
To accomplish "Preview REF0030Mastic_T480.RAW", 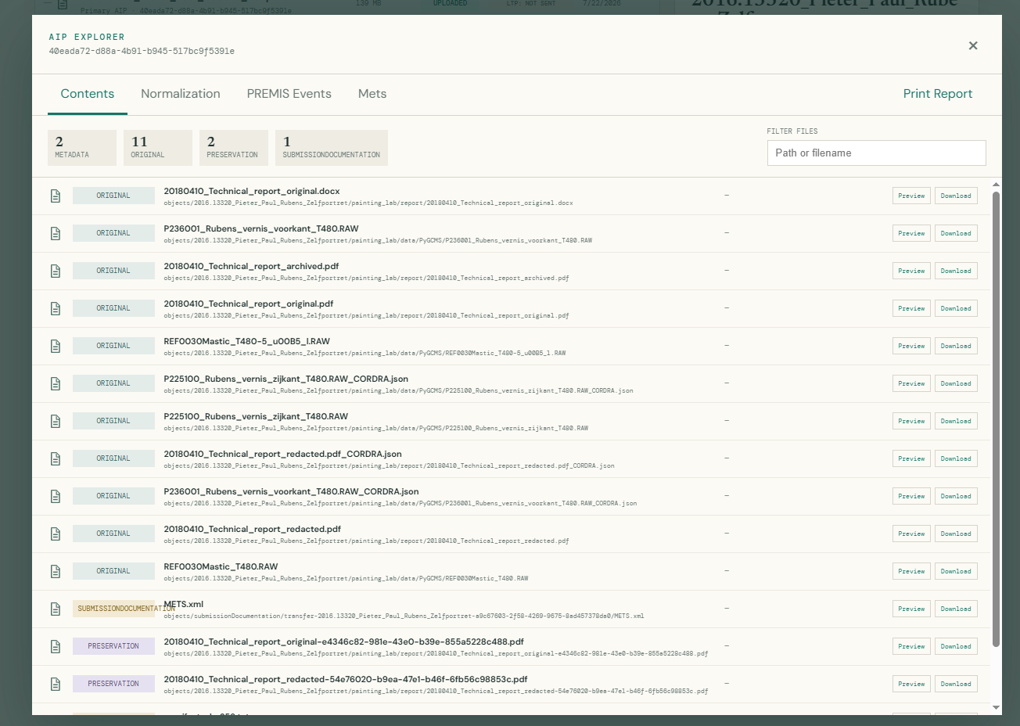I will (911, 571).
